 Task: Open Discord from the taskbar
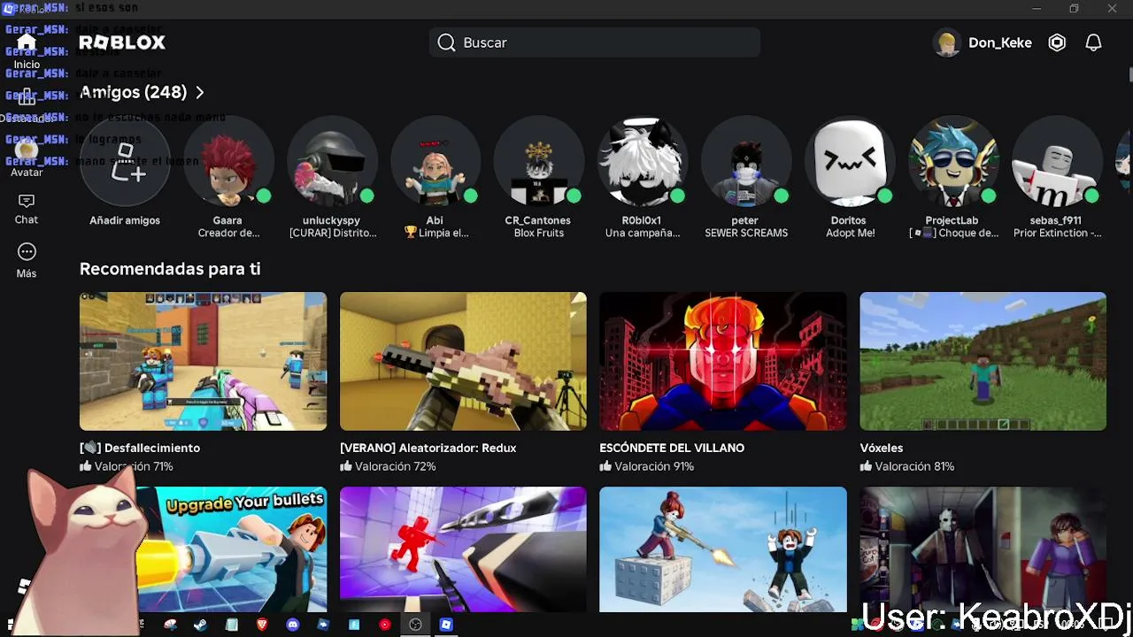point(293,625)
